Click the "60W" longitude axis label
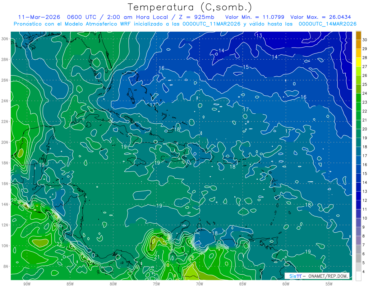 (286, 284)
